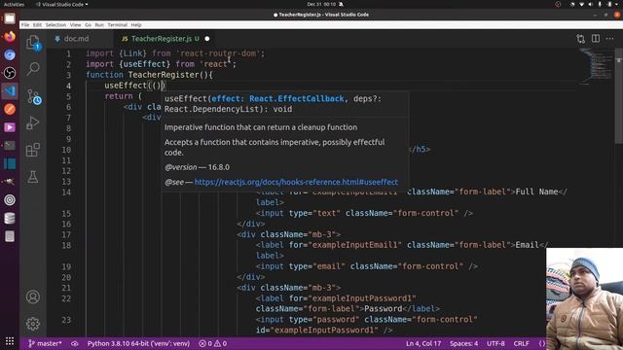
Task: Launch Chromium browser from the dock
Action: (10, 54)
